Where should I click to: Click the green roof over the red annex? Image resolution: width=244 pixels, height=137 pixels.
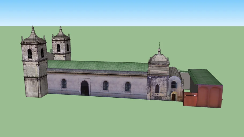click(205, 77)
